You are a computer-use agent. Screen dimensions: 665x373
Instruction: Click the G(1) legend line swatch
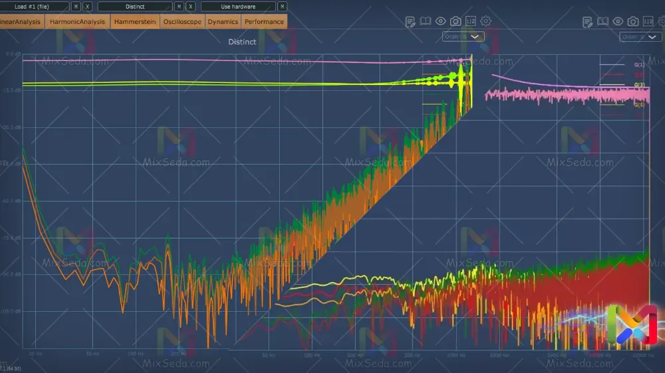[x=612, y=65]
